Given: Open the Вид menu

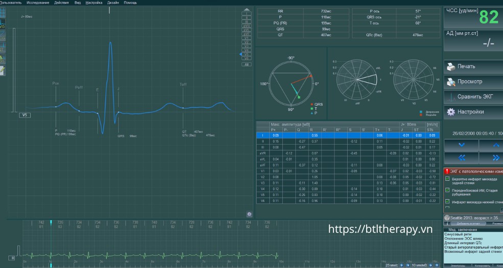Looking at the screenshot, I should tap(77, 3).
